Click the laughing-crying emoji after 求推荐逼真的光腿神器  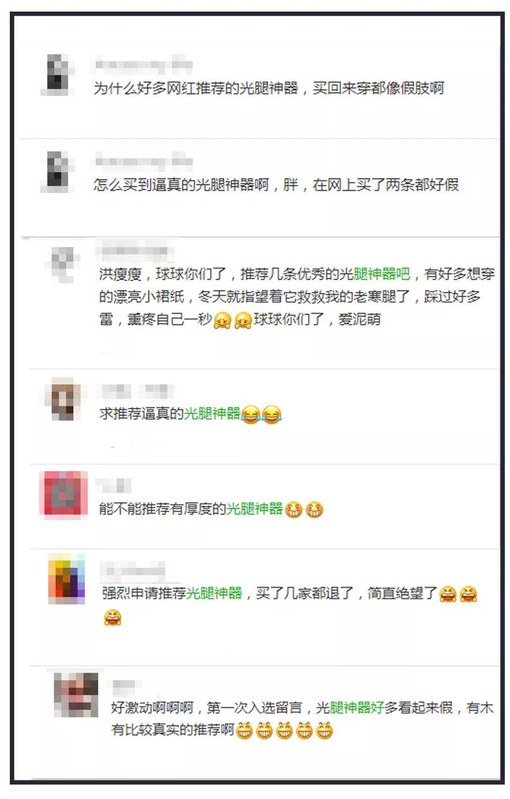pyautogui.click(x=251, y=414)
